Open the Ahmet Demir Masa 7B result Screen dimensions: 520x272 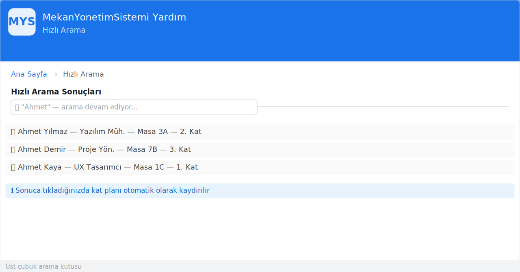pyautogui.click(x=260, y=150)
